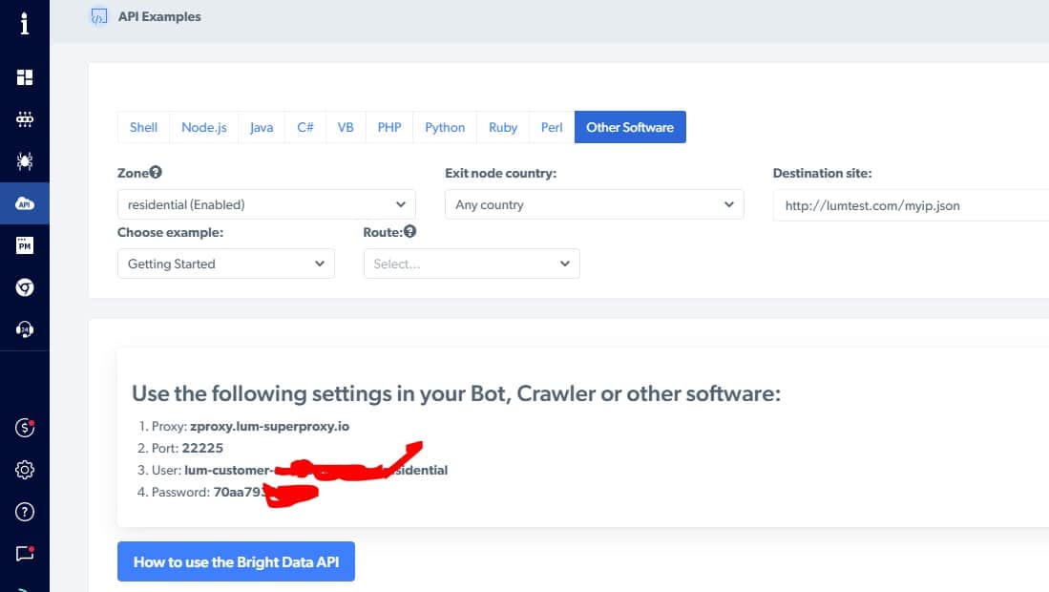Viewport: 1049px width, 592px height.
Task: Click the Route help question icon
Action: 409,231
